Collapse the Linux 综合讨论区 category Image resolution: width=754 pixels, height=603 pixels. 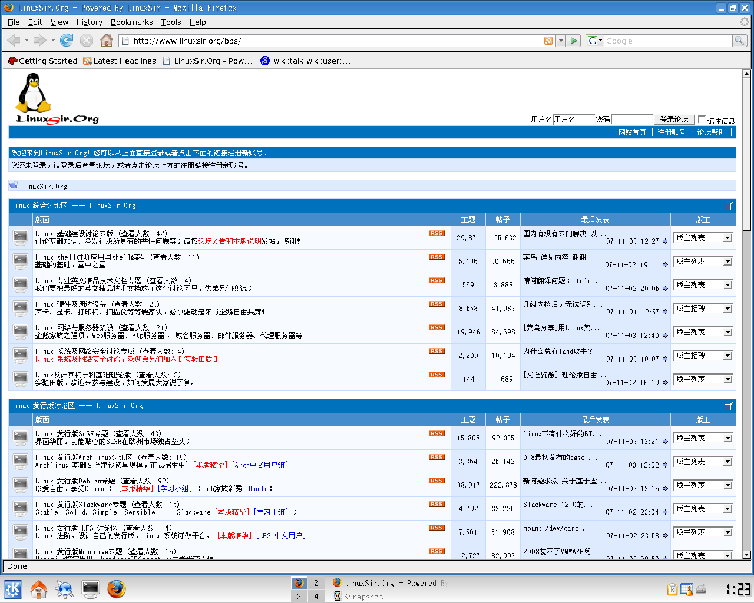(728, 206)
